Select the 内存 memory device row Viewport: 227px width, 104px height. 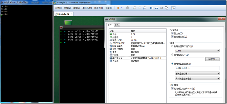137,34
